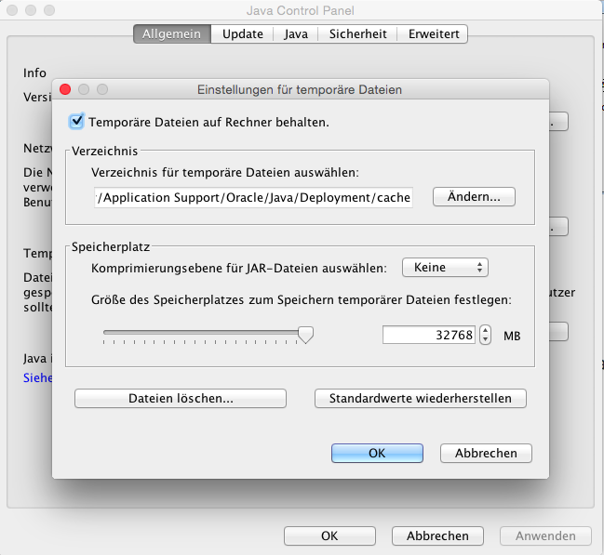Uncheck 'Temporäre Dateien auf Rechner behalten' checkbox
604x555 pixels.
point(76,121)
